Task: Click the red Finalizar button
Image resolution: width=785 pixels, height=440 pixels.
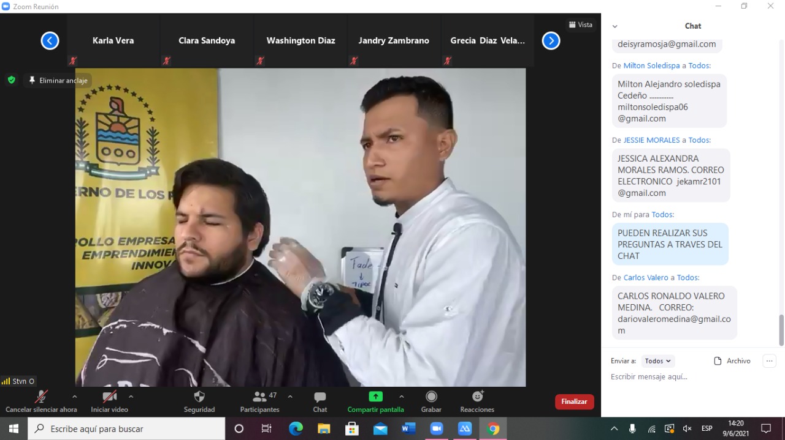Action: pos(575,401)
